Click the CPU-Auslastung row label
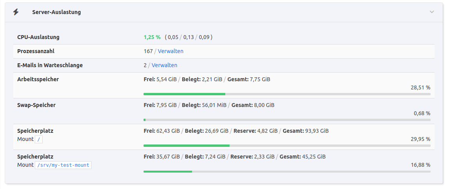The height and width of the screenshot is (189, 449). (38, 37)
